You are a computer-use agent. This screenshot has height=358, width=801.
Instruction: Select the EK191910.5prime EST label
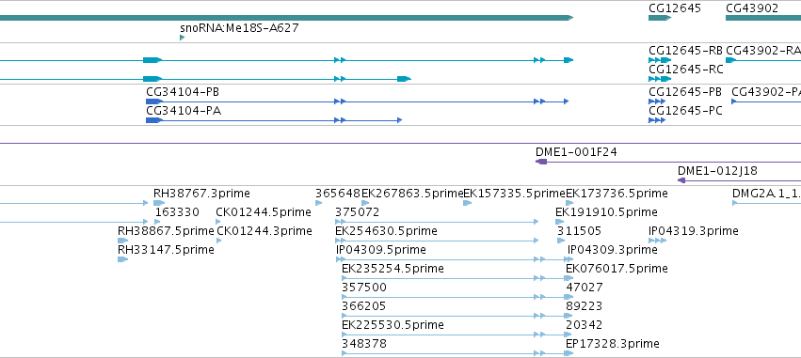(x=606, y=212)
